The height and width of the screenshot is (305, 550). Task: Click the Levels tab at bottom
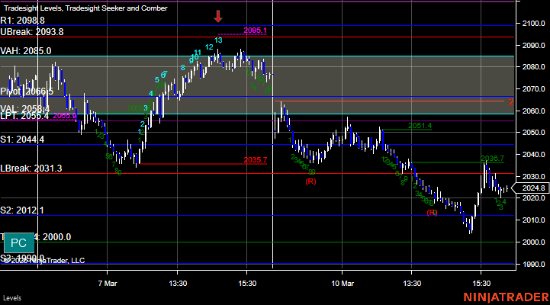[x=12, y=298]
